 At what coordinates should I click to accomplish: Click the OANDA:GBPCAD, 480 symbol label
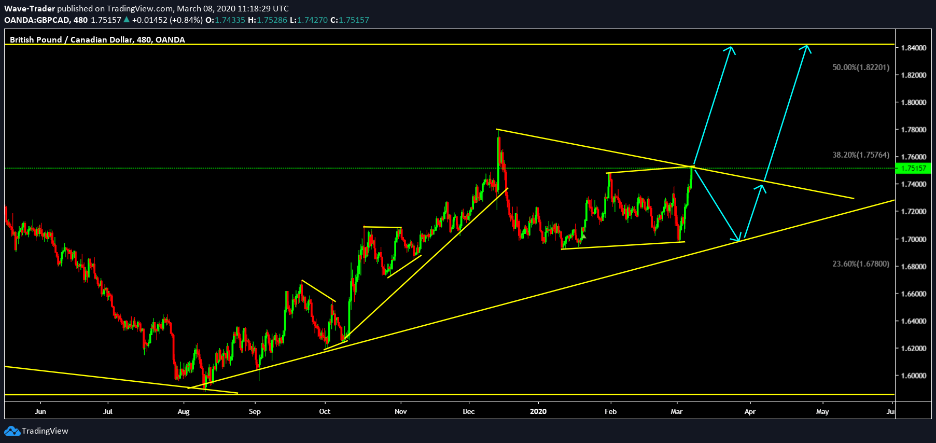click(x=46, y=20)
